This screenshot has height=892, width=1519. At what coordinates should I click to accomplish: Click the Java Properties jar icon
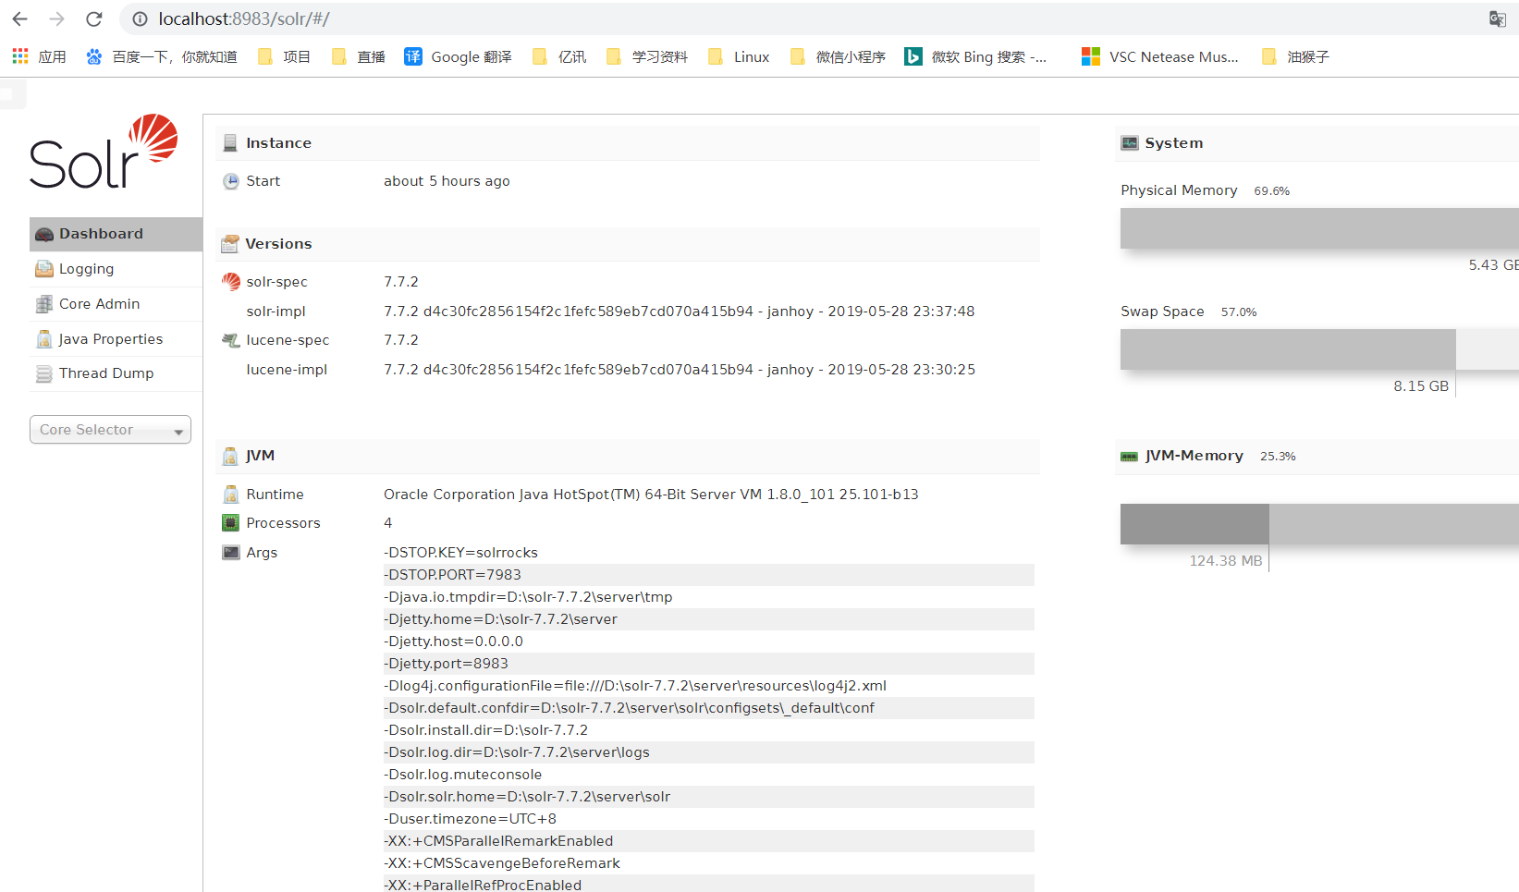(x=44, y=339)
